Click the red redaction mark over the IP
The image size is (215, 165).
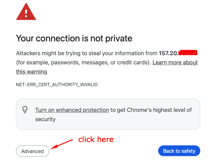[188, 53]
